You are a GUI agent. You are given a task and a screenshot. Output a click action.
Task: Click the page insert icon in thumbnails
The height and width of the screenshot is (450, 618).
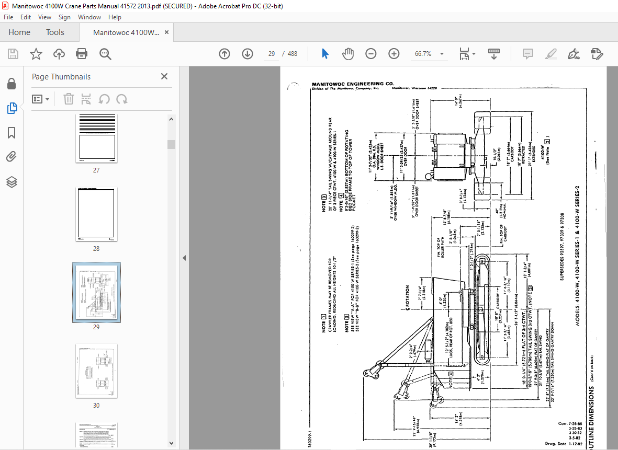(x=86, y=99)
